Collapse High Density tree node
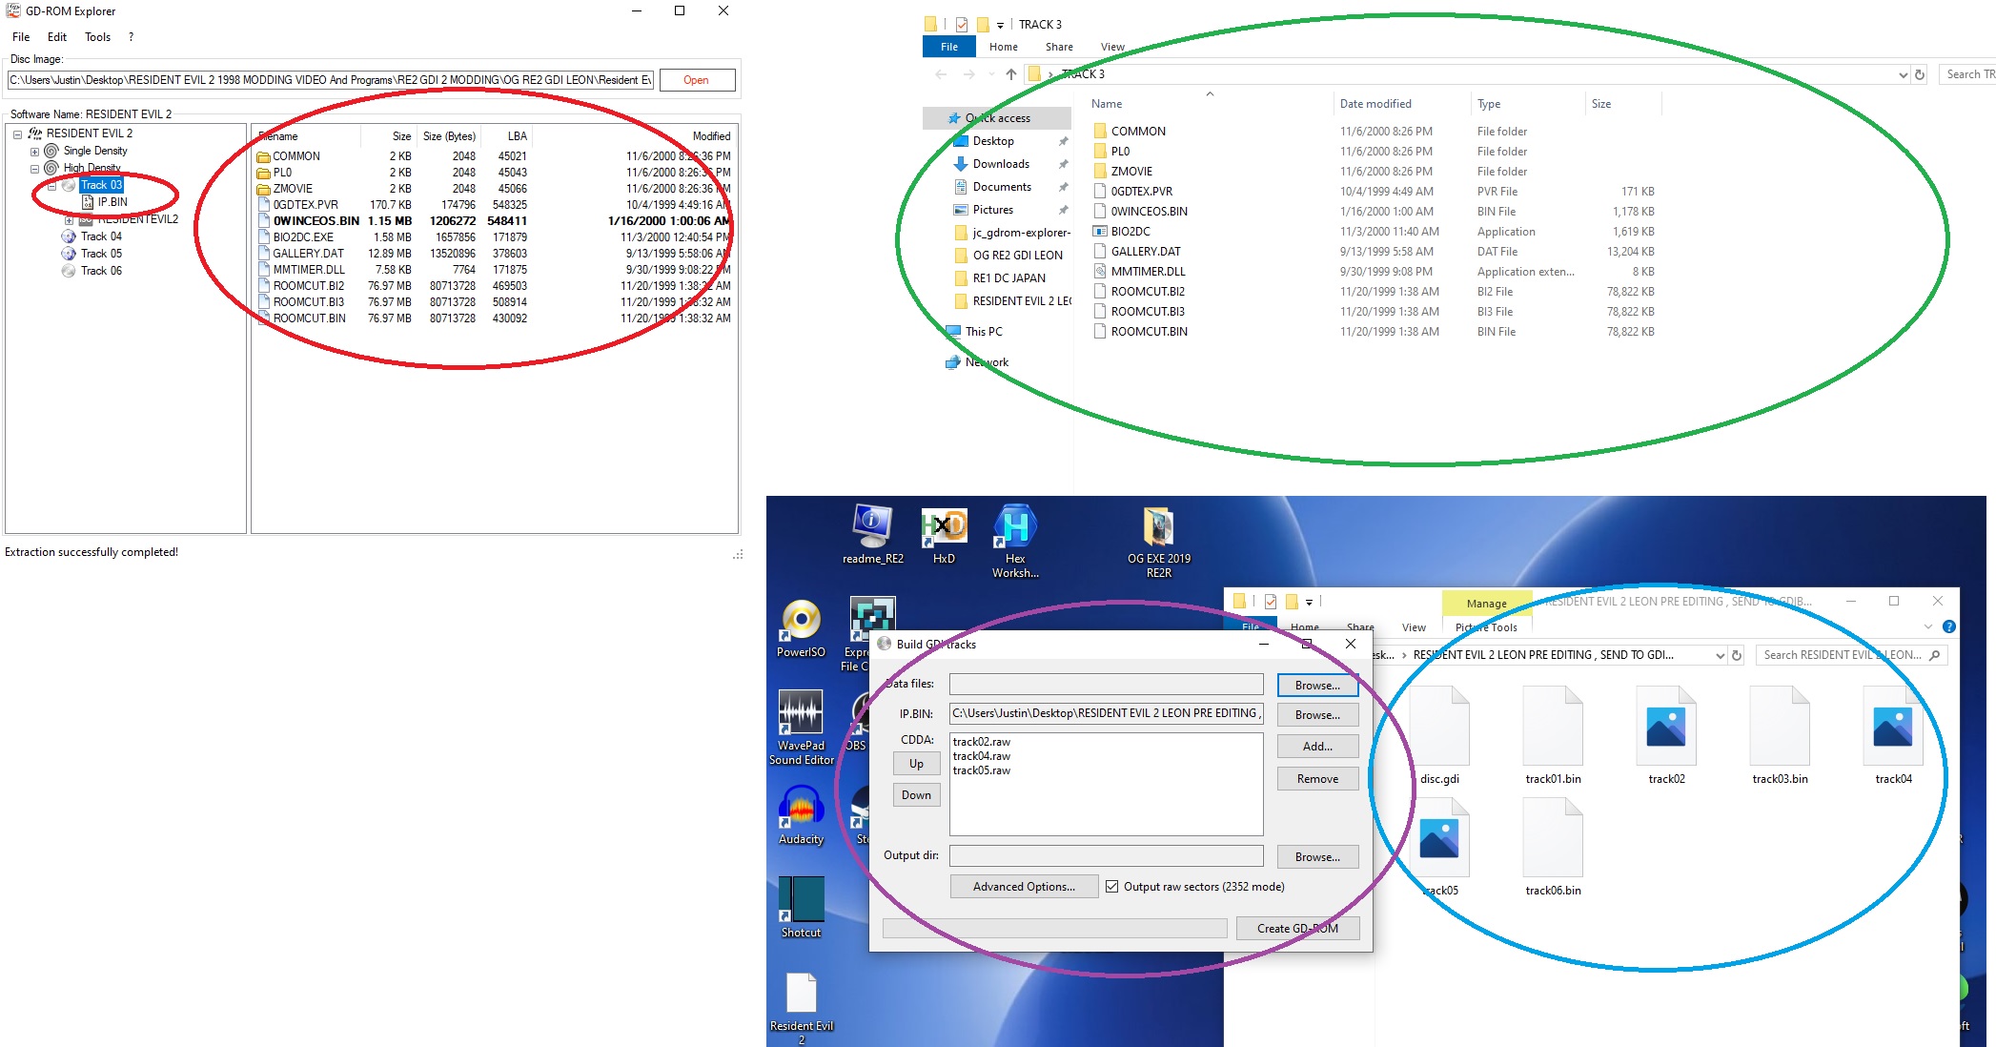1996x1047 pixels. 35,169
